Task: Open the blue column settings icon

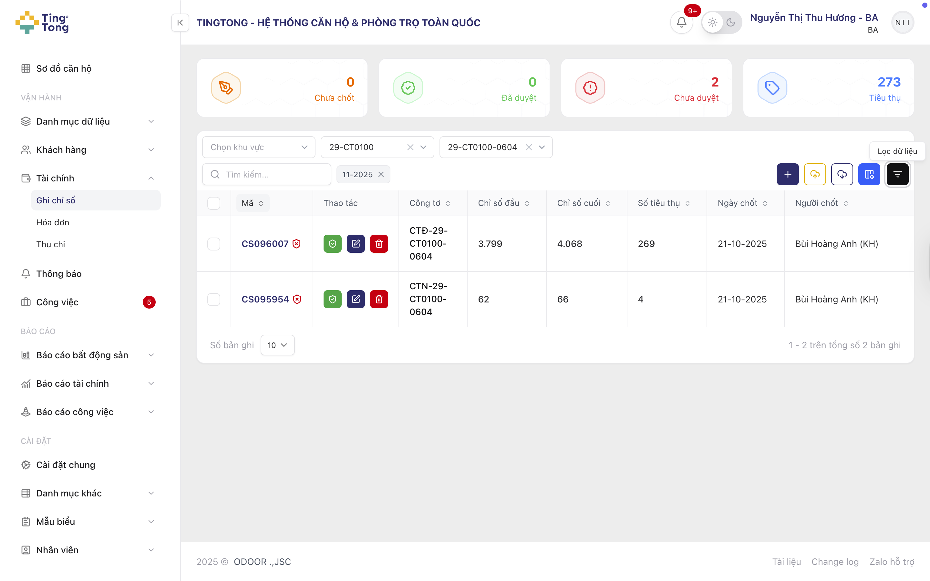Action: tap(869, 174)
